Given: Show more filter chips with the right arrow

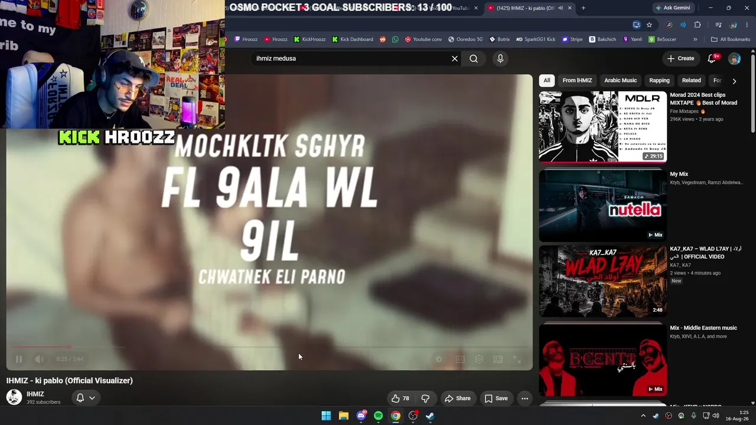Looking at the screenshot, I should click(734, 81).
